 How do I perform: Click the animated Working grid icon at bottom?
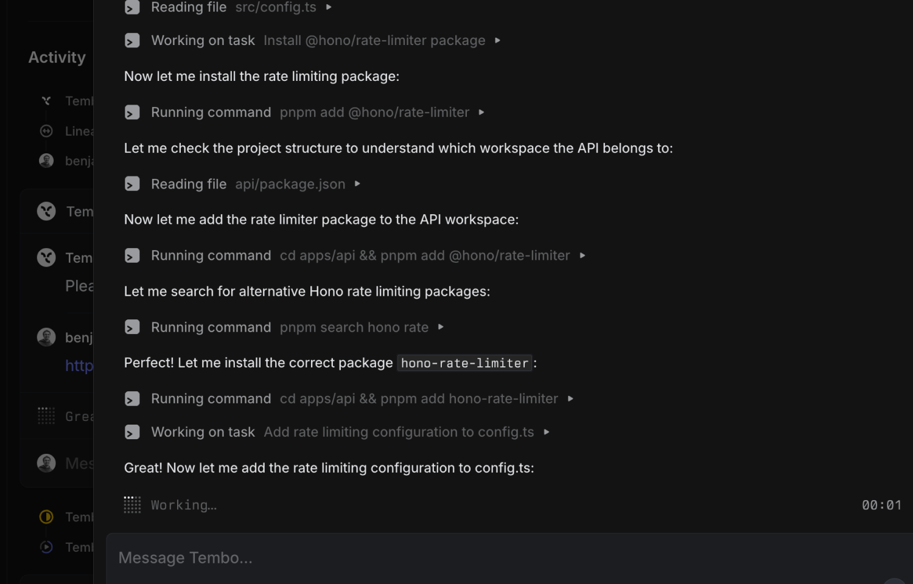click(x=132, y=505)
